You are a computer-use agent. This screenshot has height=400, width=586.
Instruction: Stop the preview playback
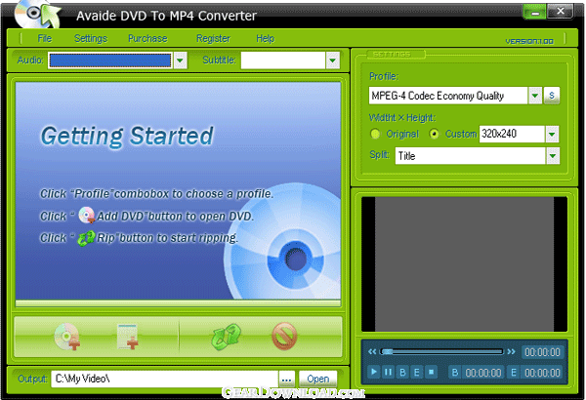431,372
